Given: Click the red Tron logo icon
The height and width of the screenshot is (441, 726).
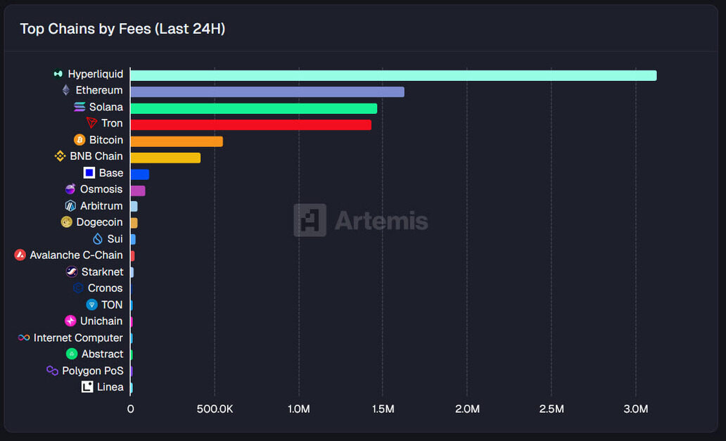Looking at the screenshot, I should click(91, 123).
